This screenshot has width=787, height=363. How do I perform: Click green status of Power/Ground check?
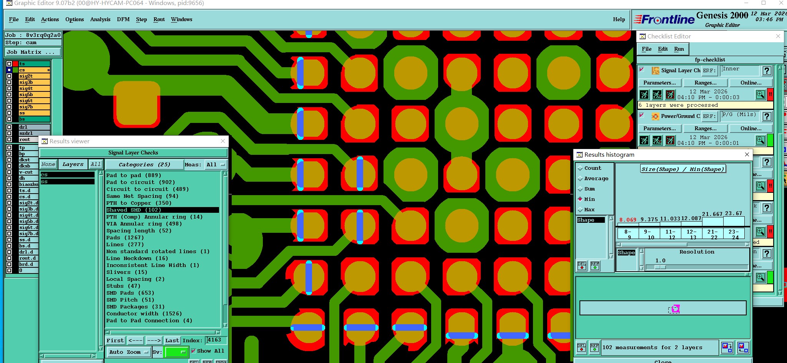[x=770, y=140]
